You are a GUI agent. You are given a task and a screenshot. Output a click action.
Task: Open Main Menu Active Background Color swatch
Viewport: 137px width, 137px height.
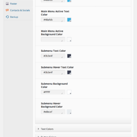point(69,39)
